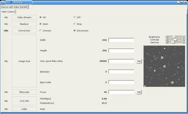This screenshot has height=114, width=188.
Task: Click the Connection button
Action: pyautogui.click(x=24, y=31)
